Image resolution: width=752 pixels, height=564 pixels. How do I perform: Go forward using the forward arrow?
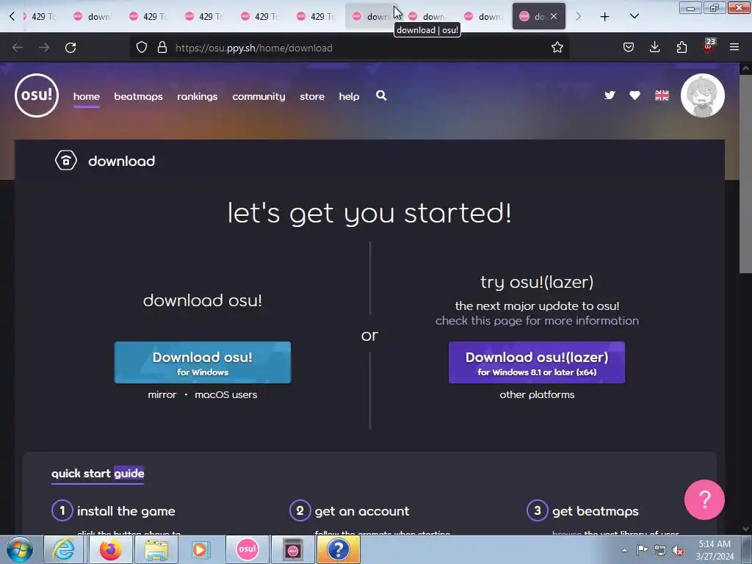[x=44, y=48]
